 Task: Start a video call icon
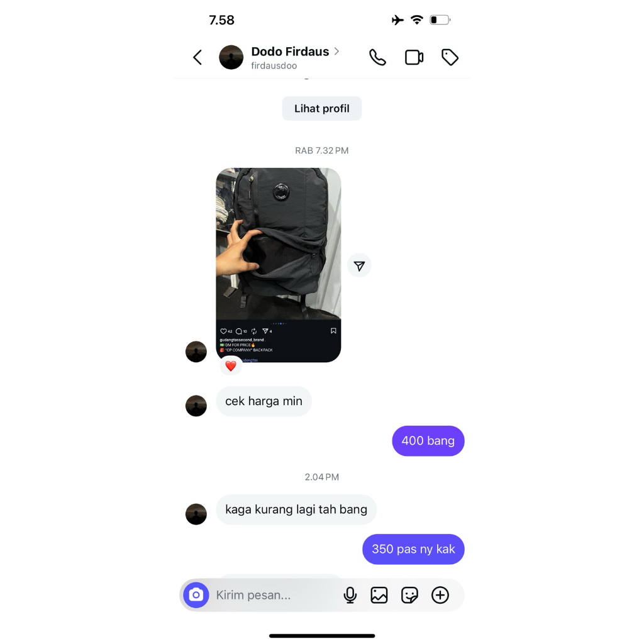point(414,57)
